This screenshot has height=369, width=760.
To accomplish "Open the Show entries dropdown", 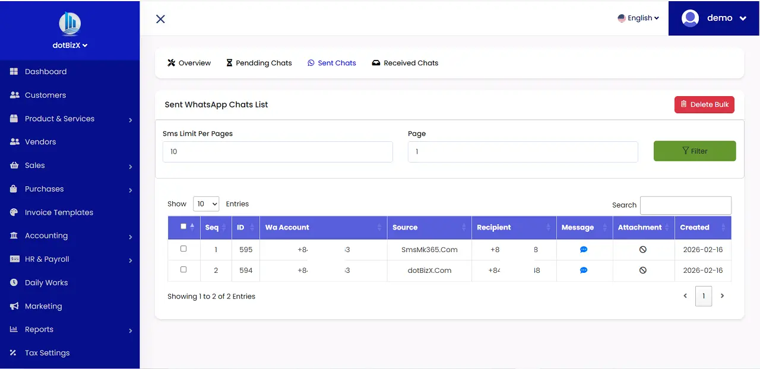I will tap(206, 203).
